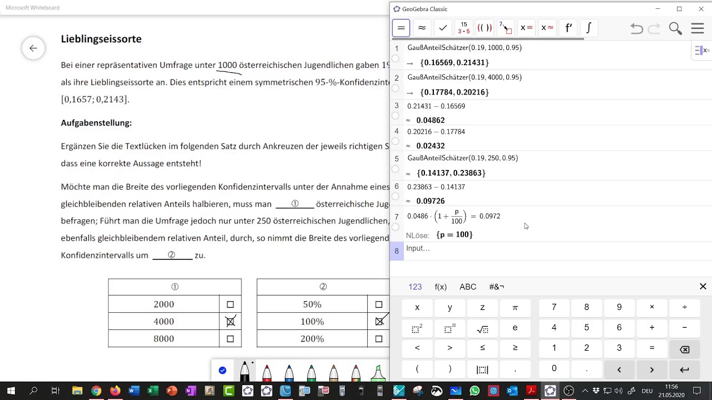Viewport: 712px width, 400px height.
Task: Toggle output marker of CAS row 4
Action: coord(395,142)
